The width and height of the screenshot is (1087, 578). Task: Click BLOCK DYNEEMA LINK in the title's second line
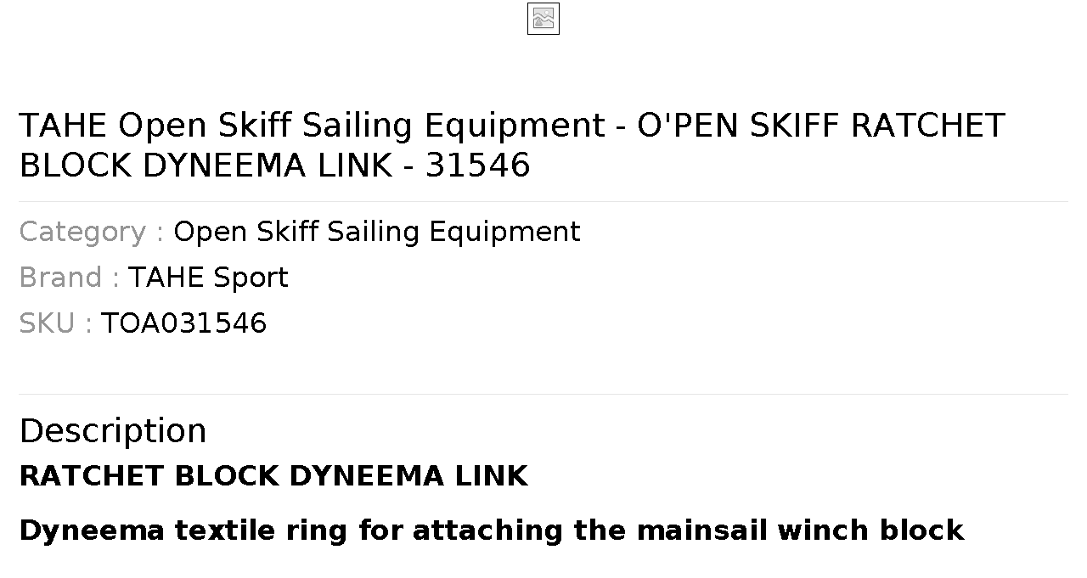206,166
